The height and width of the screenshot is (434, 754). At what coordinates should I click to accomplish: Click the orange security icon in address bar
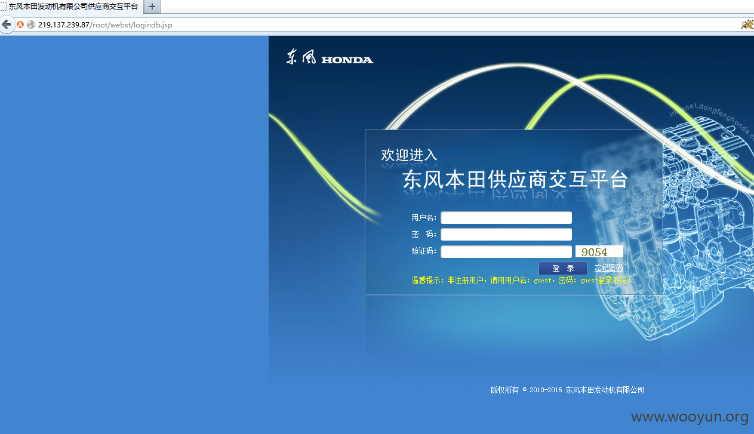[x=20, y=25]
